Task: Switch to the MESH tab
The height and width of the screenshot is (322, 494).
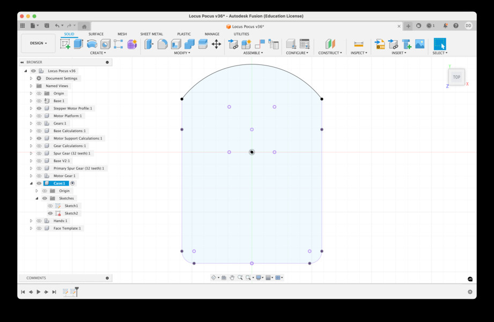Action: pyautogui.click(x=122, y=34)
